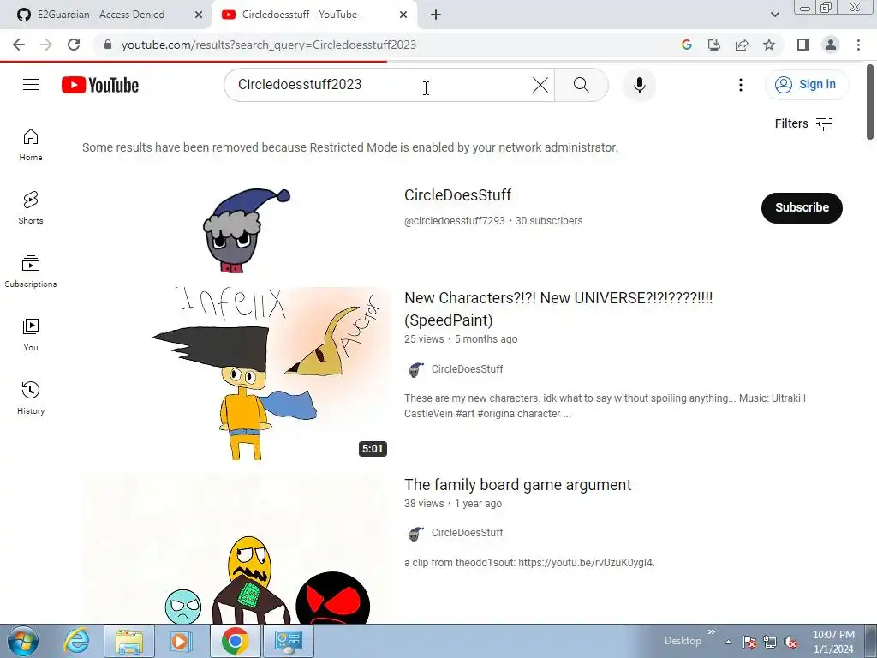This screenshot has height=658, width=877.
Task: Toggle the Chrome side panel
Action: [x=803, y=45]
